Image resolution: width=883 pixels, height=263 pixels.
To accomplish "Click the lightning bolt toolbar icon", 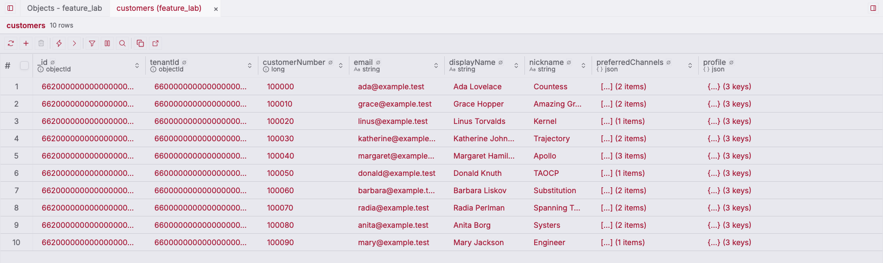I will pyautogui.click(x=59, y=43).
